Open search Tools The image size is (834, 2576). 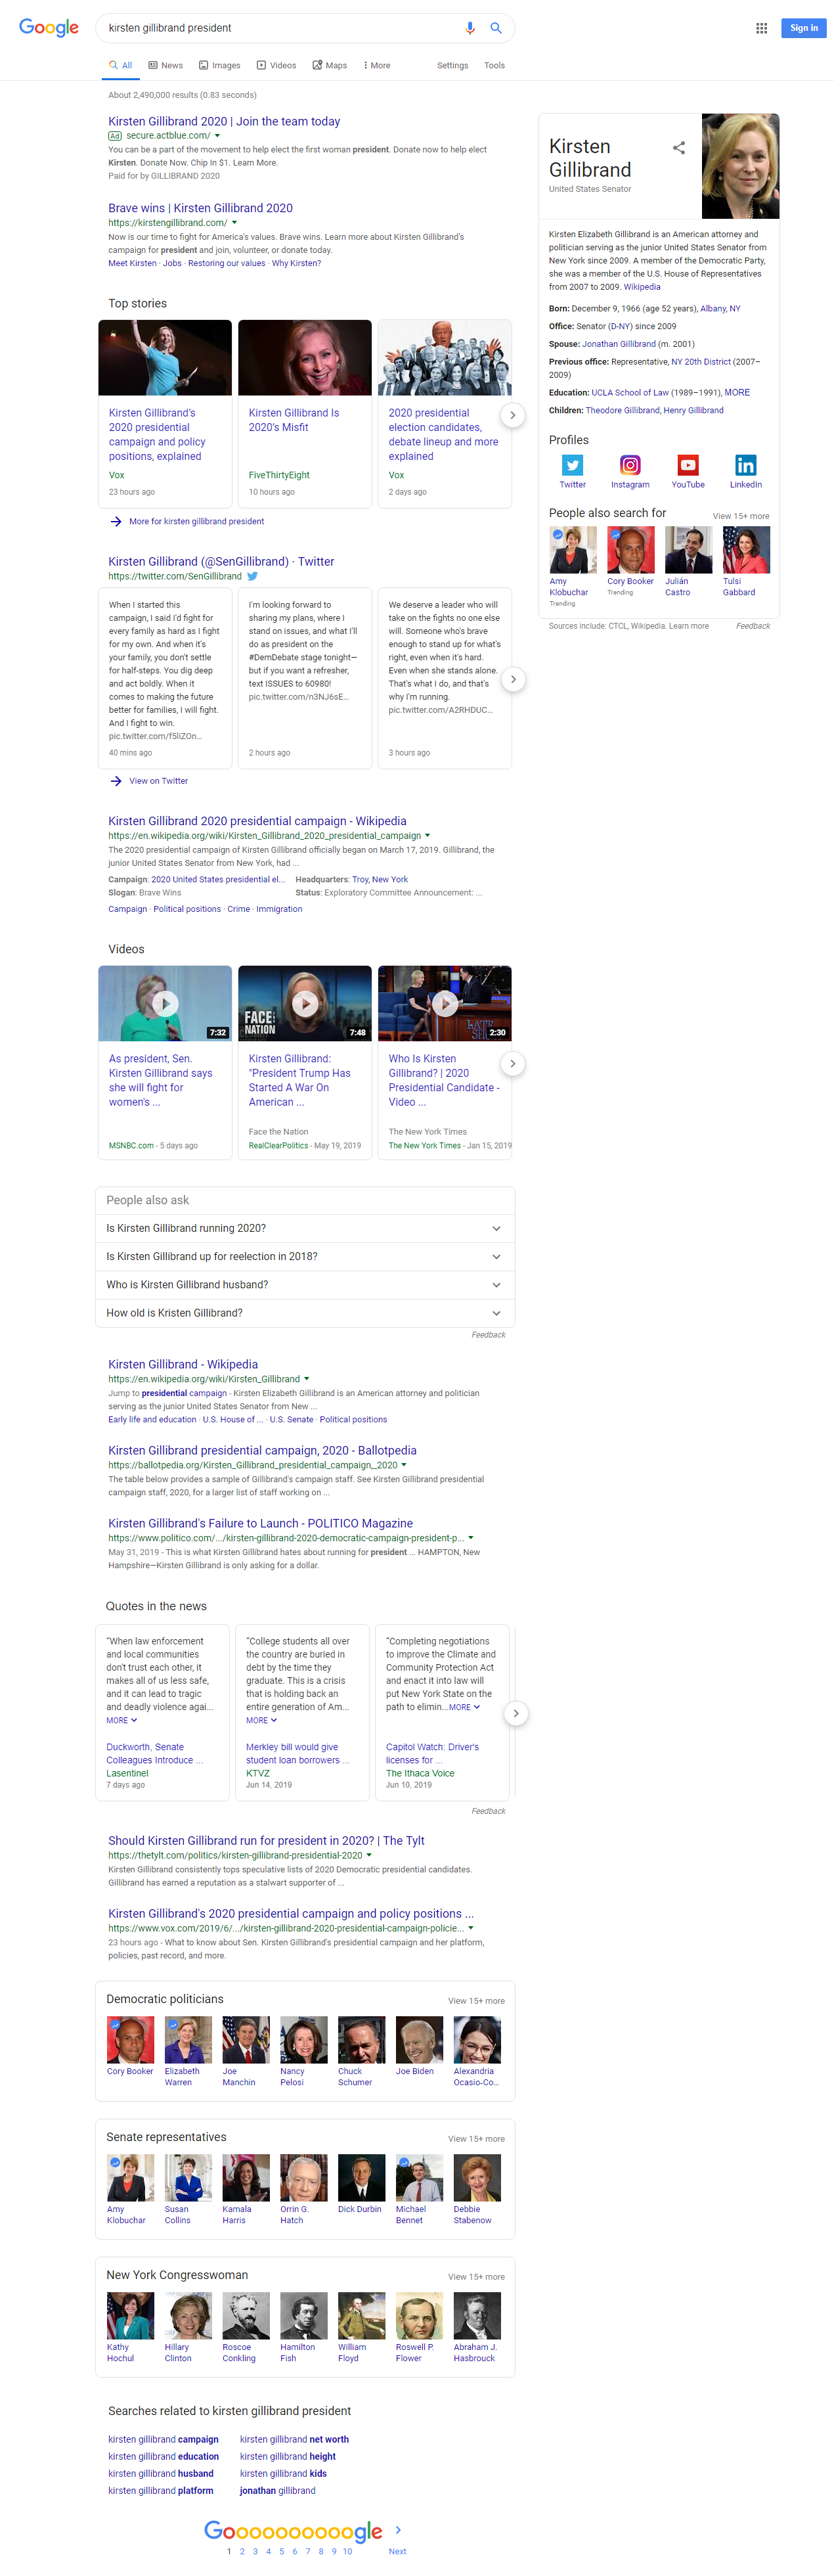(x=494, y=65)
